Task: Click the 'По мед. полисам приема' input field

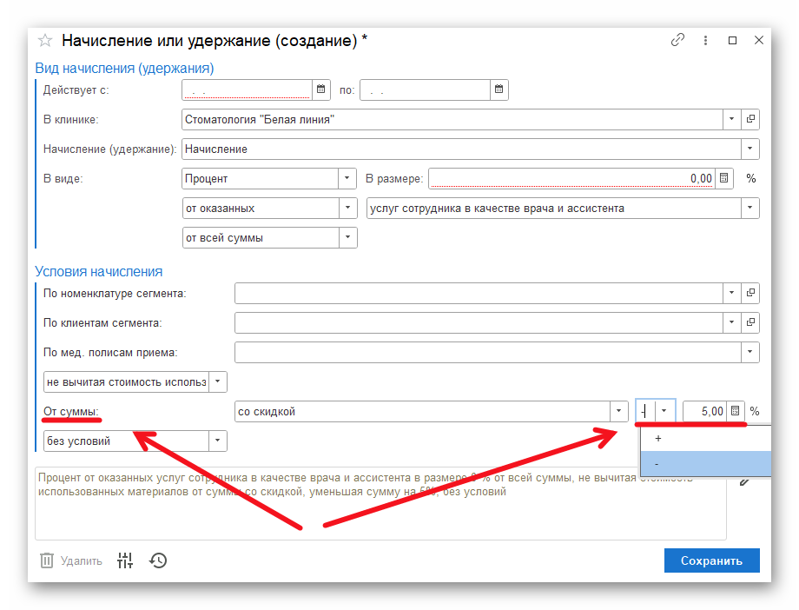Action: (486, 352)
